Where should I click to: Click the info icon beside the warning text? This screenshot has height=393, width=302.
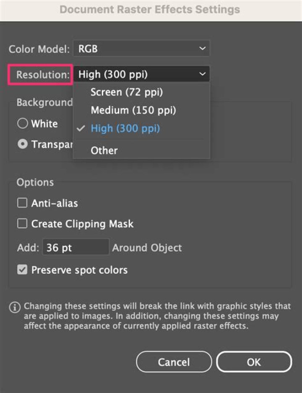14,307
